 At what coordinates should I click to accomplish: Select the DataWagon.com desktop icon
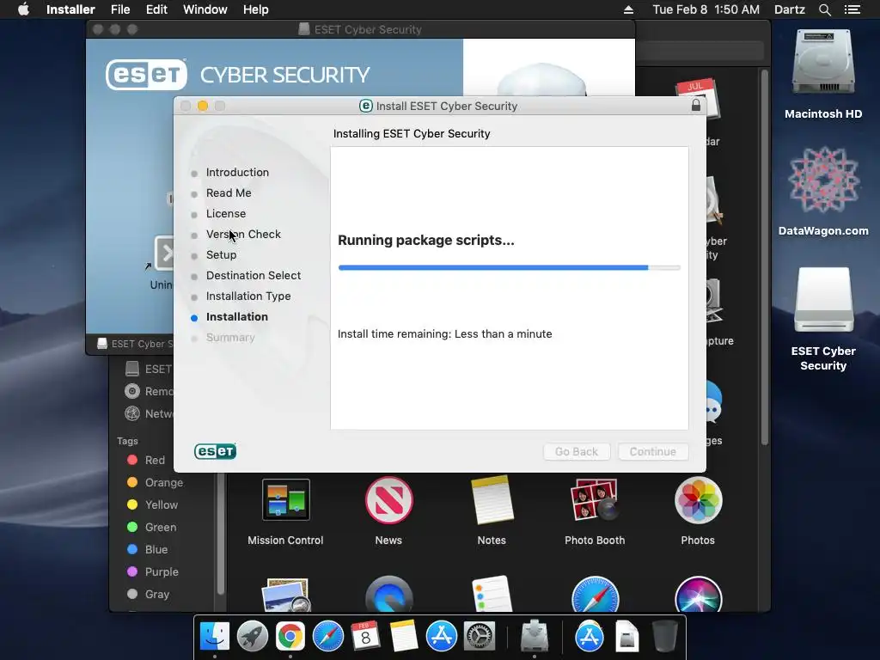(823, 180)
